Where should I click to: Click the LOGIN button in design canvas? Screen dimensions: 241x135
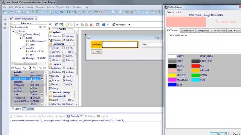(96, 51)
